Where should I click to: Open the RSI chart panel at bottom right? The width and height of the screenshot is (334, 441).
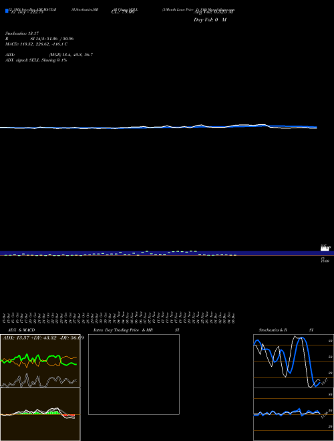(x=293, y=414)
